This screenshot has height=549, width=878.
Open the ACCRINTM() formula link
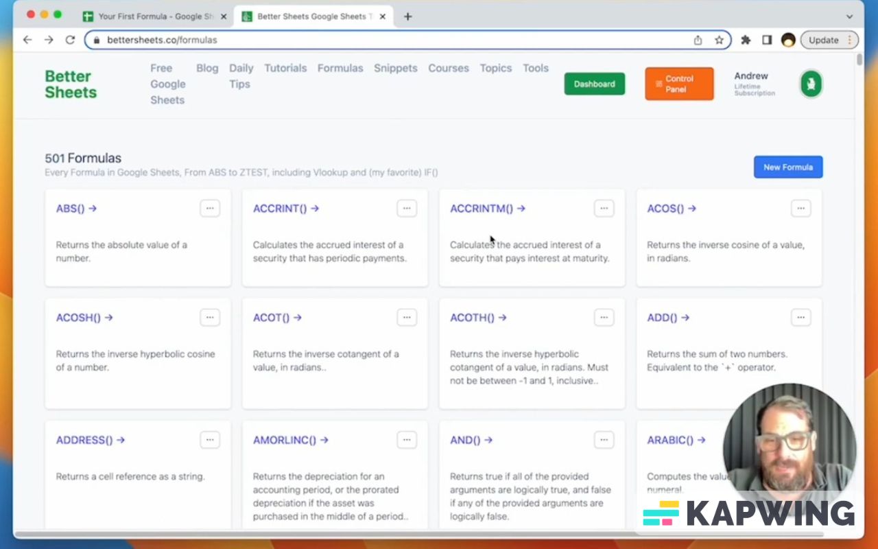[x=488, y=208]
